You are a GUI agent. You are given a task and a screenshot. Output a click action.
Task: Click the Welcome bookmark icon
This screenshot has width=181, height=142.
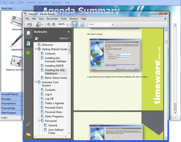click(x=39, y=45)
